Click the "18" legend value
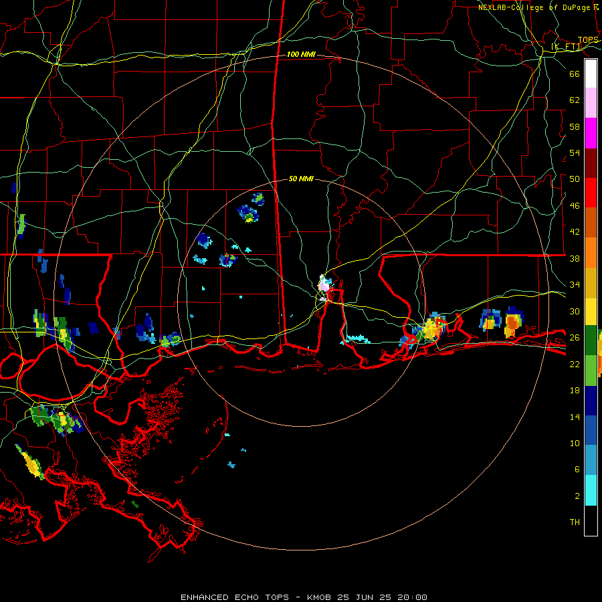The width and height of the screenshot is (602, 602). pyautogui.click(x=575, y=391)
